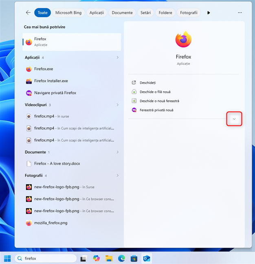255x264 pixels.
Task: Select the Toate filter tab
Action: [x=42, y=13]
